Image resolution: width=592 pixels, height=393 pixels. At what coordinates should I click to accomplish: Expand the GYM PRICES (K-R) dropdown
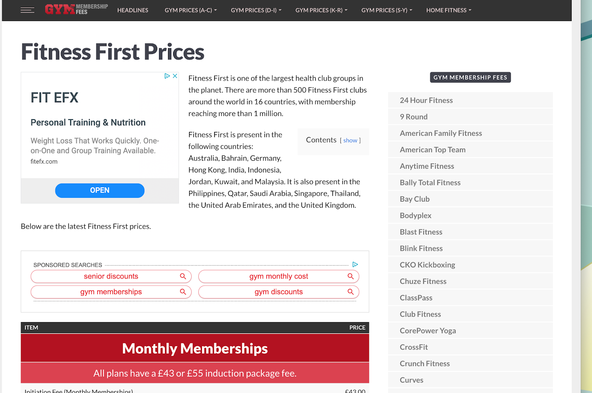(321, 10)
